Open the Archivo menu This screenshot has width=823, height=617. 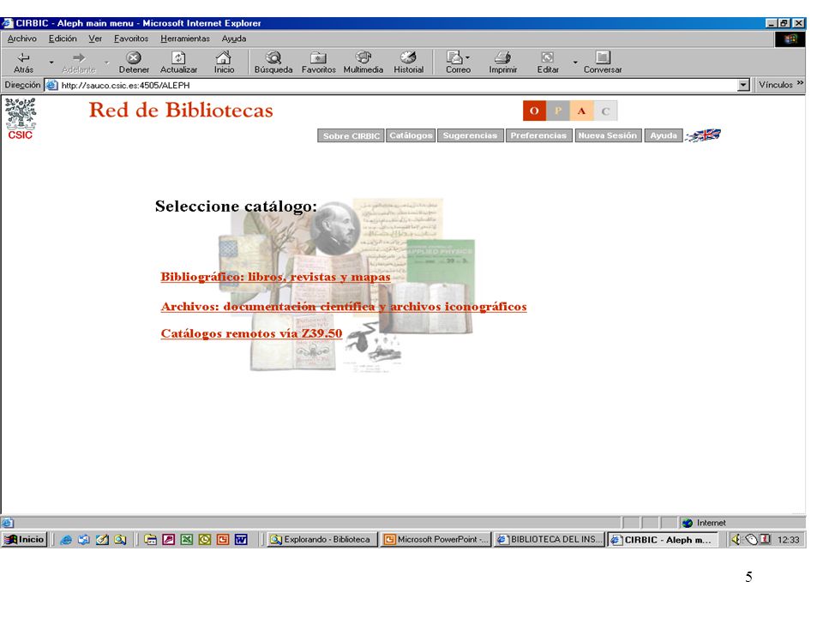[22, 39]
